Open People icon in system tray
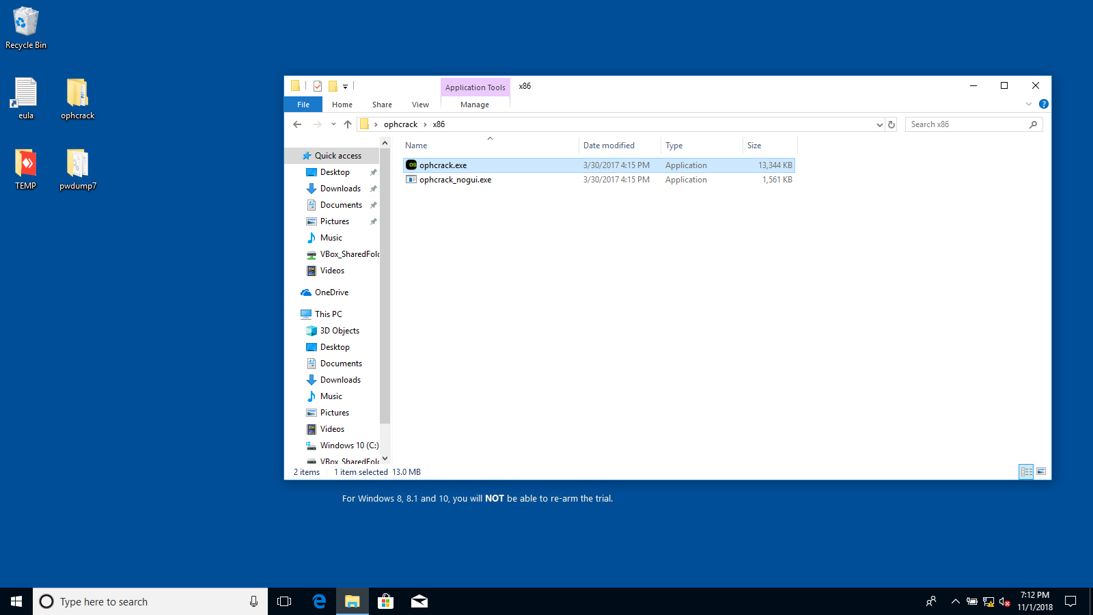This screenshot has height=615, width=1093. [x=931, y=601]
